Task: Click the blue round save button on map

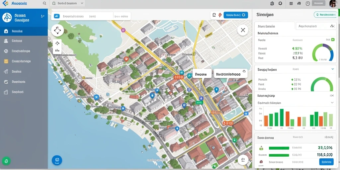Action: [57, 160]
